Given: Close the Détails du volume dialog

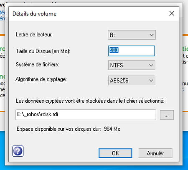Looking at the screenshot, I should (x=172, y=13).
